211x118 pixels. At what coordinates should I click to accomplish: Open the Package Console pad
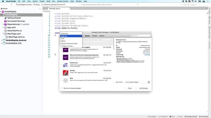click(191, 117)
